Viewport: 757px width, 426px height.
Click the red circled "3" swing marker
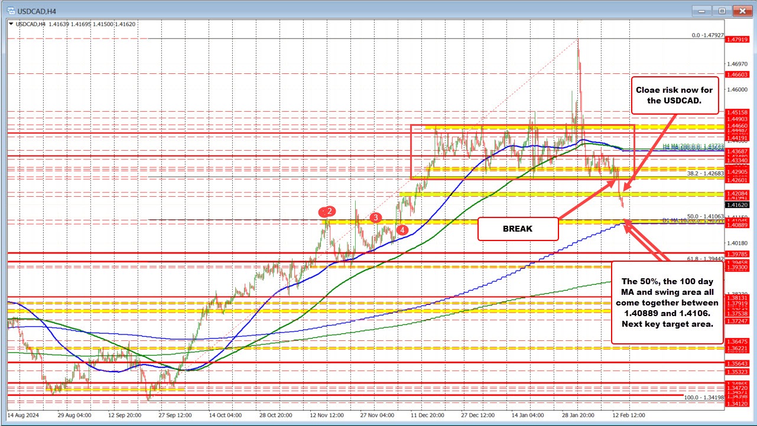pyautogui.click(x=375, y=218)
